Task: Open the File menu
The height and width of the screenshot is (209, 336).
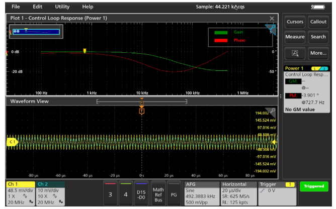Action: pyautogui.click(x=16, y=7)
